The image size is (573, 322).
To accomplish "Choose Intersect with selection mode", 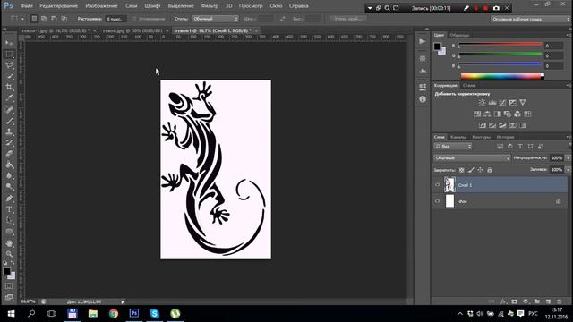I will click(x=64, y=19).
